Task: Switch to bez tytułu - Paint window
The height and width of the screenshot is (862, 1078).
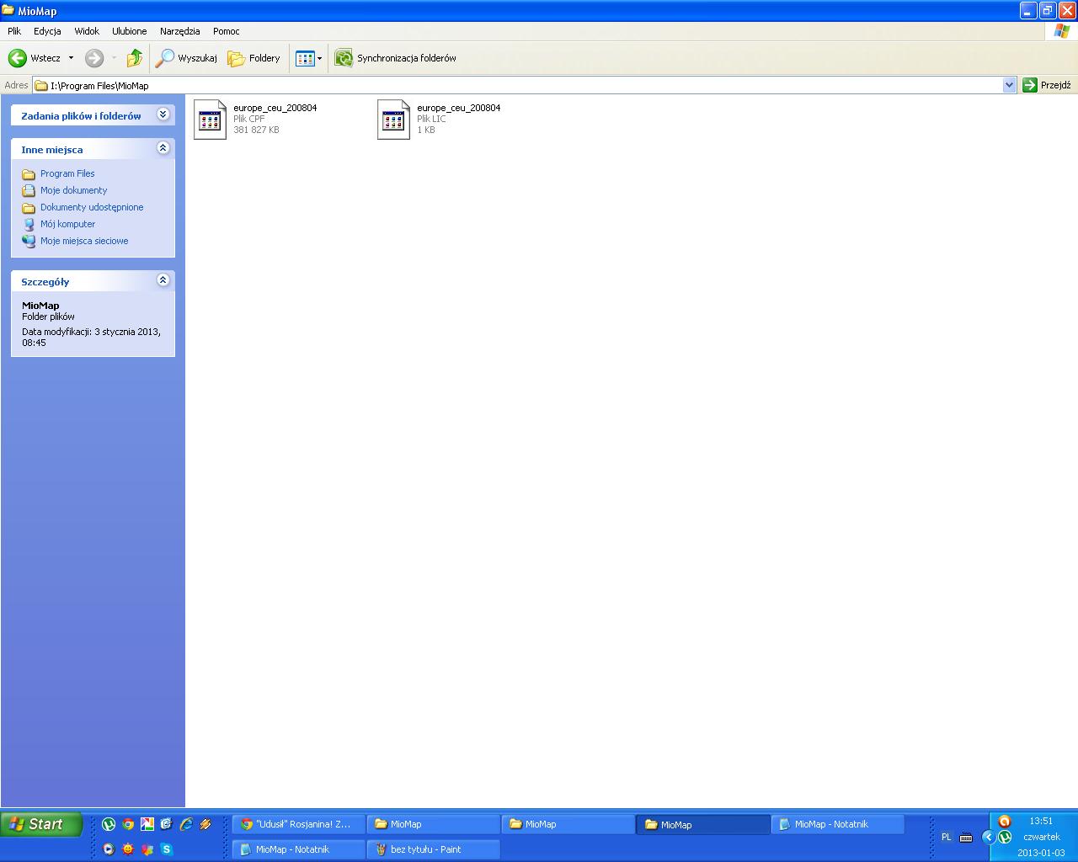Action: tap(434, 849)
